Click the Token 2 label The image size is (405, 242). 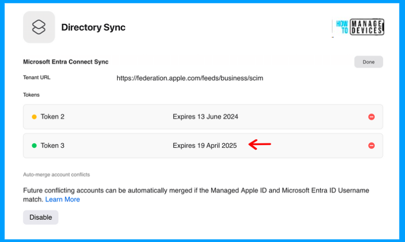click(53, 116)
